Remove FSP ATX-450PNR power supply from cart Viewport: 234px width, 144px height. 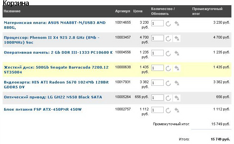pos(177,110)
